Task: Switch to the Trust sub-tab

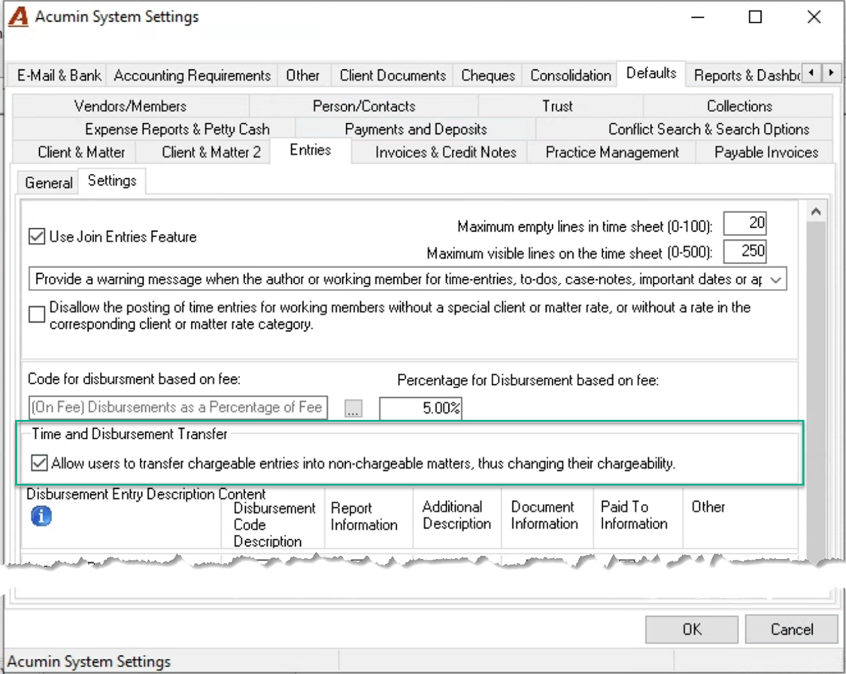Action: pos(557,106)
